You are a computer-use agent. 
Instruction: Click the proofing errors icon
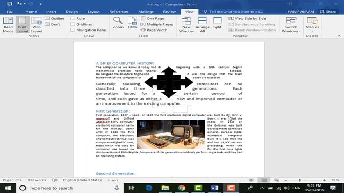click(x=55, y=180)
